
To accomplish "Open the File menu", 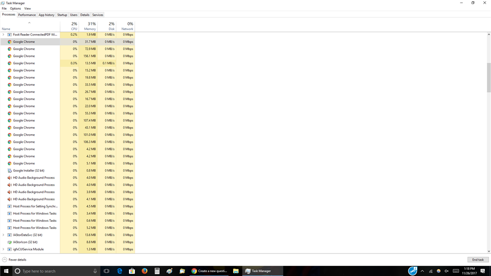I will (x=4, y=9).
